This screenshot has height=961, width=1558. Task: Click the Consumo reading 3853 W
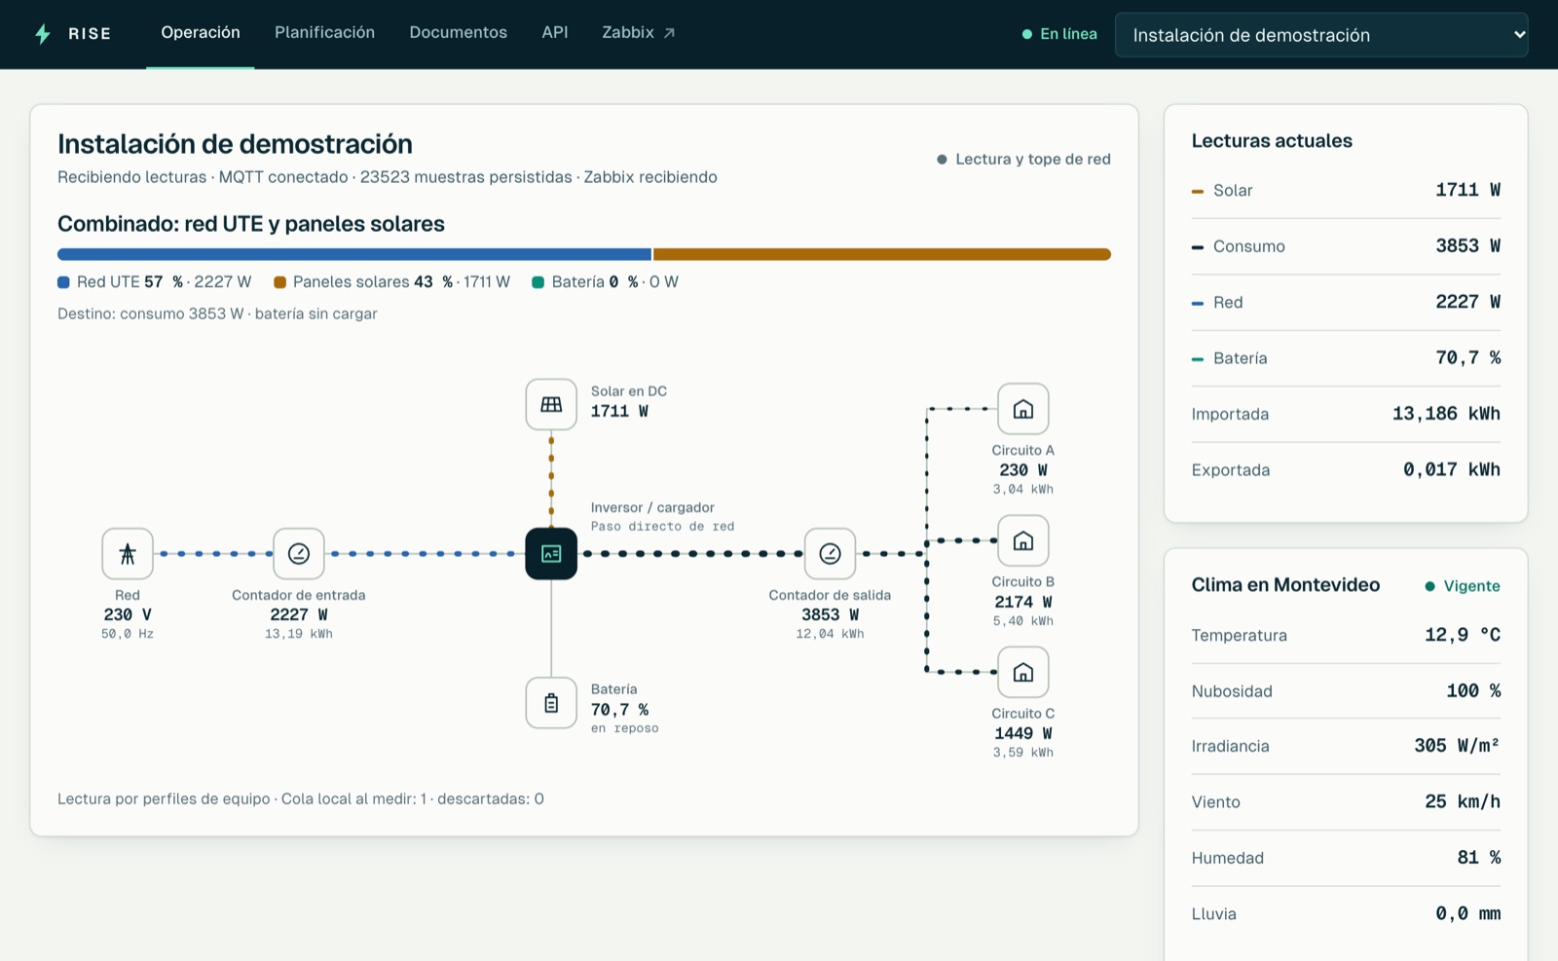pos(1467,246)
